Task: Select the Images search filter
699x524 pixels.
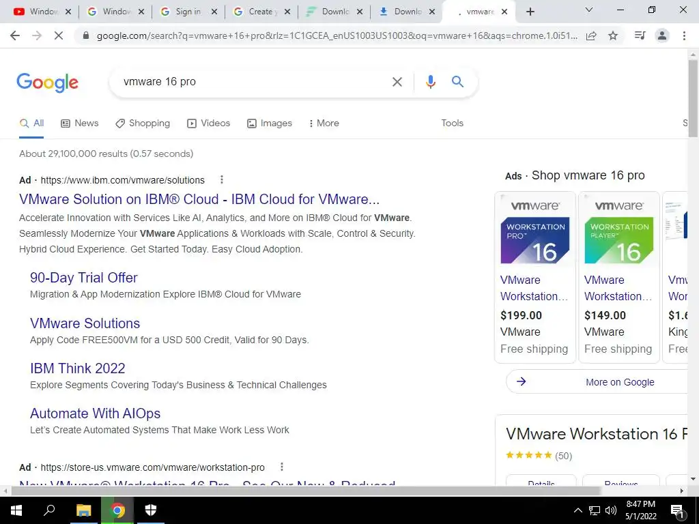Action: pyautogui.click(x=270, y=123)
